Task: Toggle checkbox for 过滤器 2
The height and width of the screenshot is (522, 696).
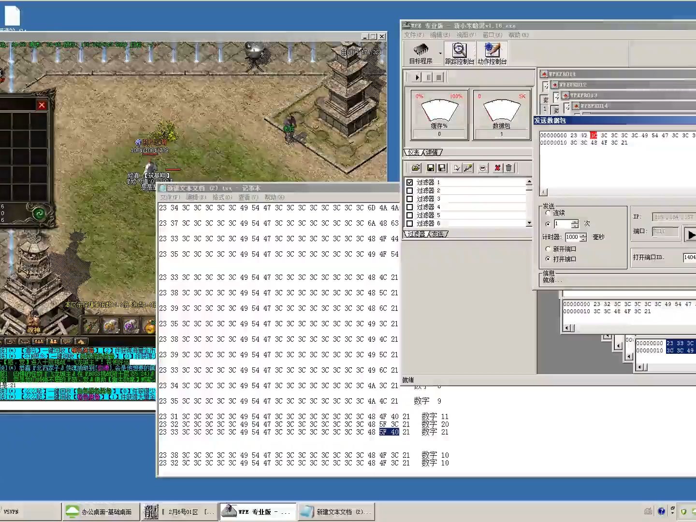Action: point(409,190)
